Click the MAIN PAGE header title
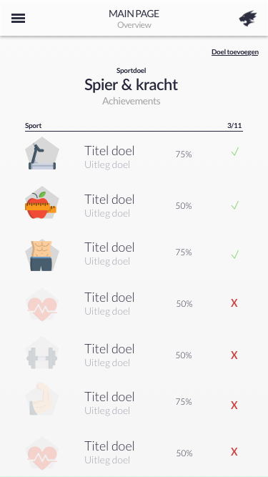Viewport: 268px width, 477px height. (134, 14)
